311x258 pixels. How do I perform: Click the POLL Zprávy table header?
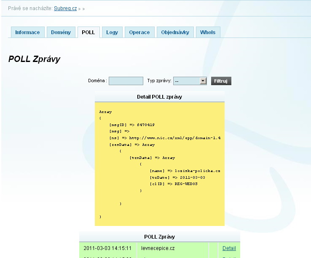[159, 237]
